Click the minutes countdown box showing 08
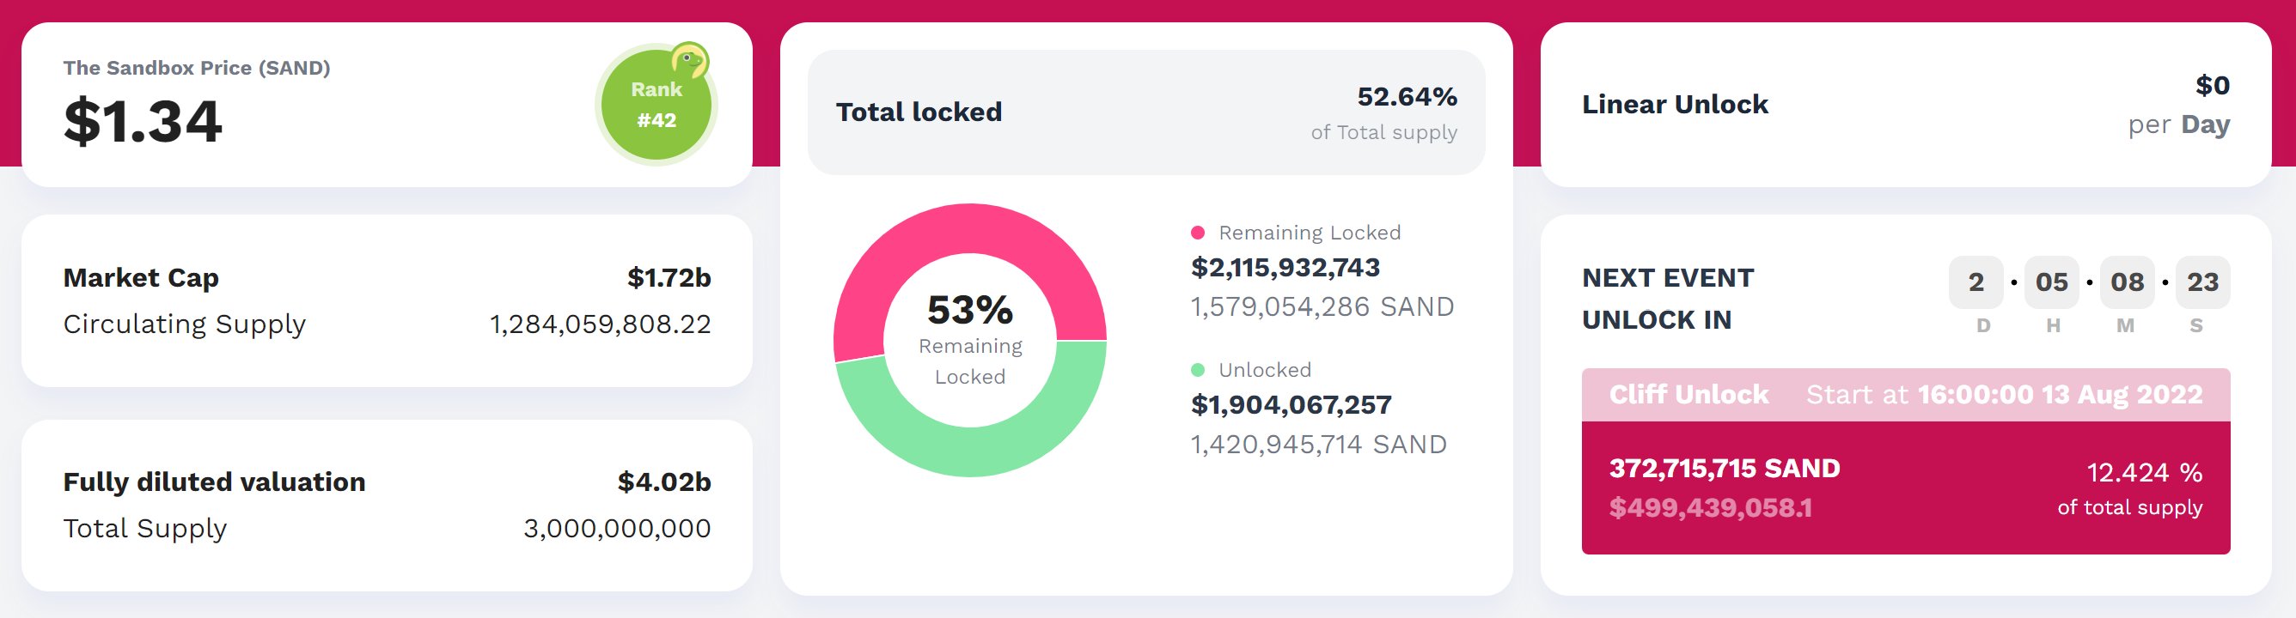2296x618 pixels. coord(2127,282)
